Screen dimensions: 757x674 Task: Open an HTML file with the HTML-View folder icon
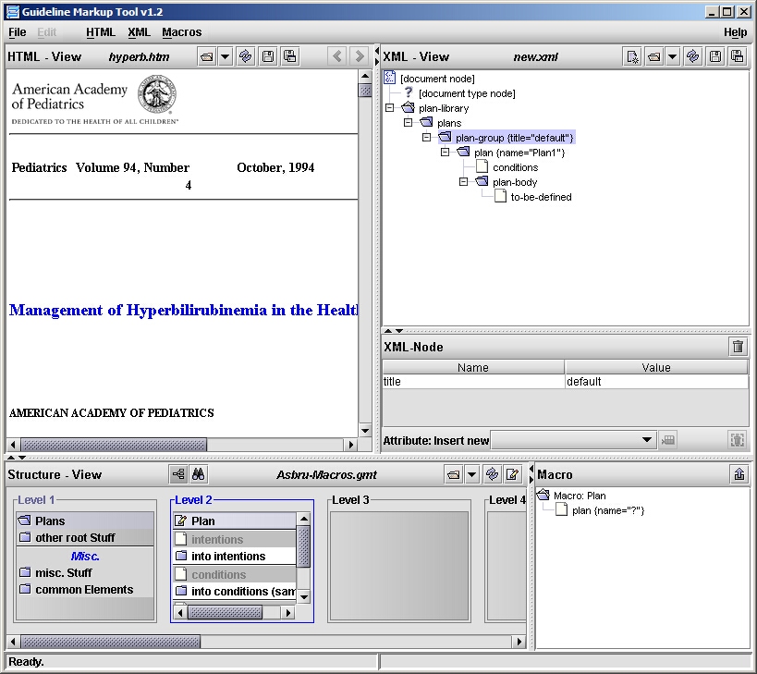[x=207, y=56]
